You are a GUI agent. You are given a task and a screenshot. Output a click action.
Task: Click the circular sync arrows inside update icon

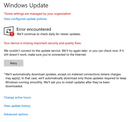(9, 31)
